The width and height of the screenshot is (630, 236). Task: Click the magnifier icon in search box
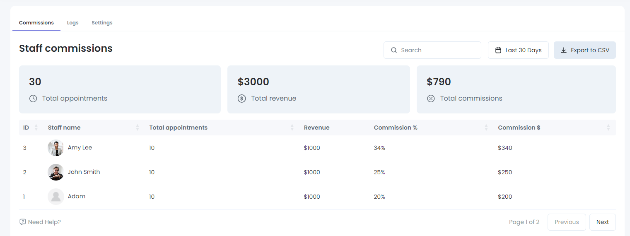[394, 50]
